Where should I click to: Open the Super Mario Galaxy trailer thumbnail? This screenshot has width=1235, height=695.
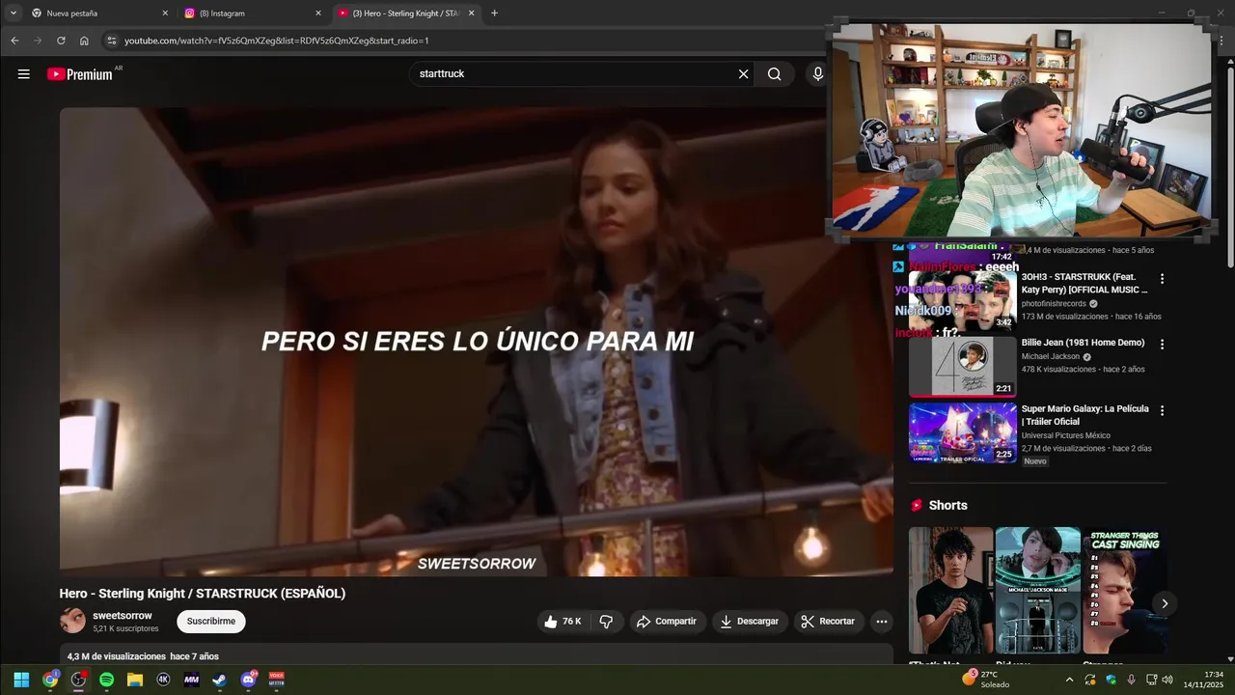pyautogui.click(x=963, y=432)
